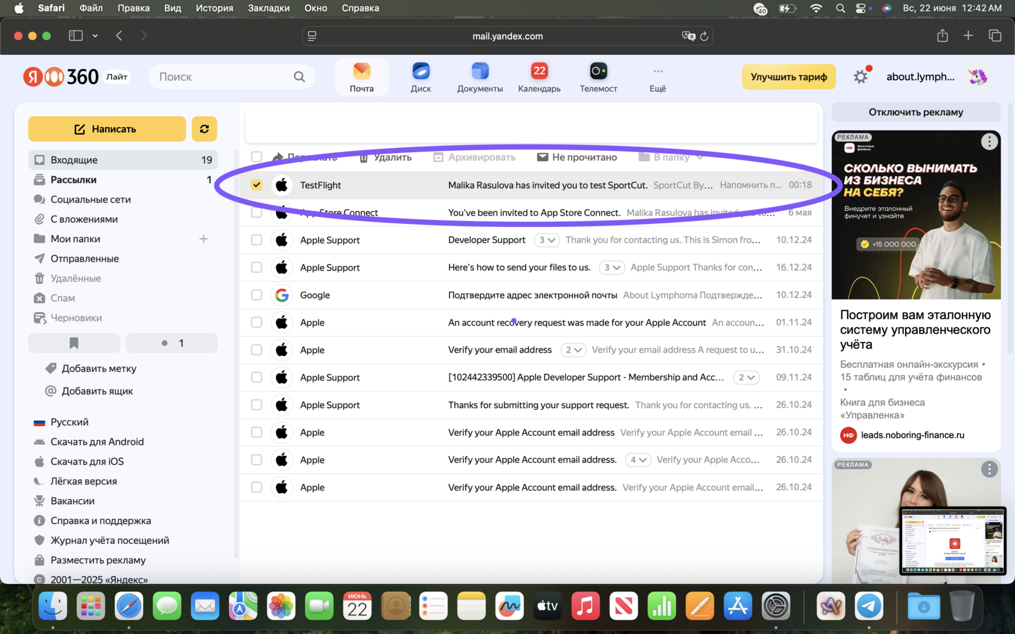The height and width of the screenshot is (634, 1015).
Task: Open Finder from the Dock
Action: click(x=53, y=606)
